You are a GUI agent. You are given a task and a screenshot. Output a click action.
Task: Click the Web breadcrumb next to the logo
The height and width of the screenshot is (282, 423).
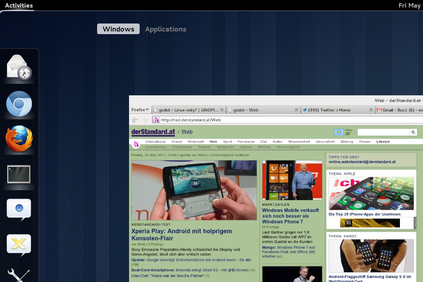pyautogui.click(x=187, y=132)
